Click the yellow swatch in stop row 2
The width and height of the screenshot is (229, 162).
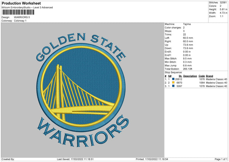173,83
